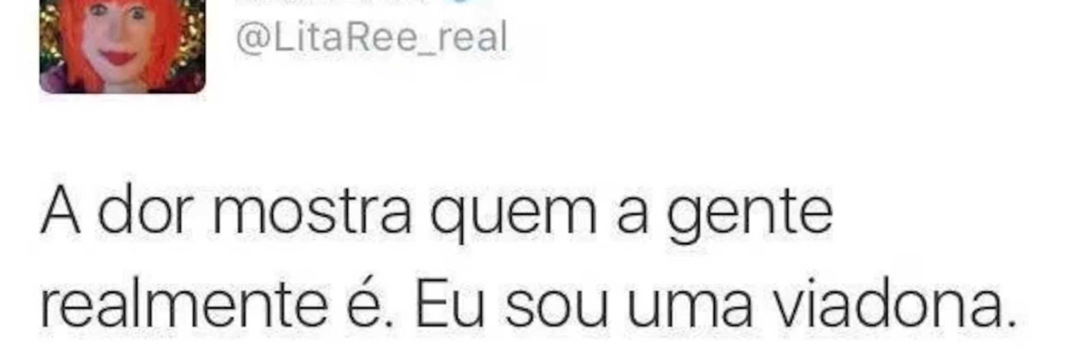Click the cropped display name above the handle
The height and width of the screenshot is (359, 1079).
331,2
